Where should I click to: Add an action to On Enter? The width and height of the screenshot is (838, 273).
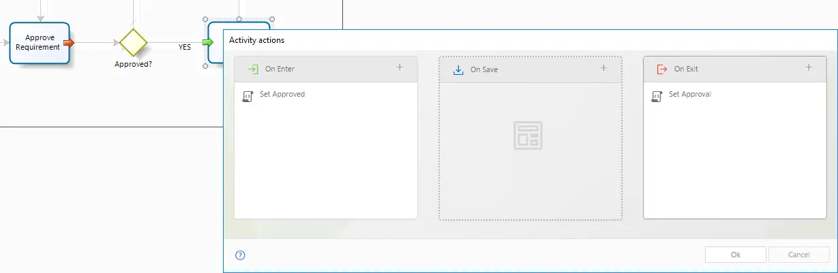click(400, 67)
